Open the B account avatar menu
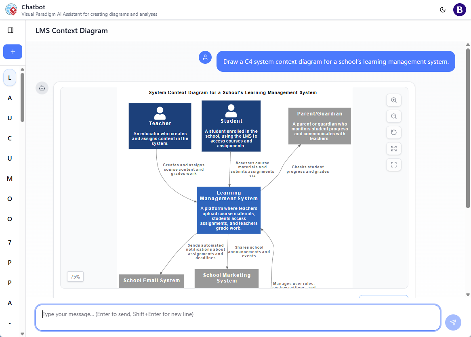 [x=459, y=9]
